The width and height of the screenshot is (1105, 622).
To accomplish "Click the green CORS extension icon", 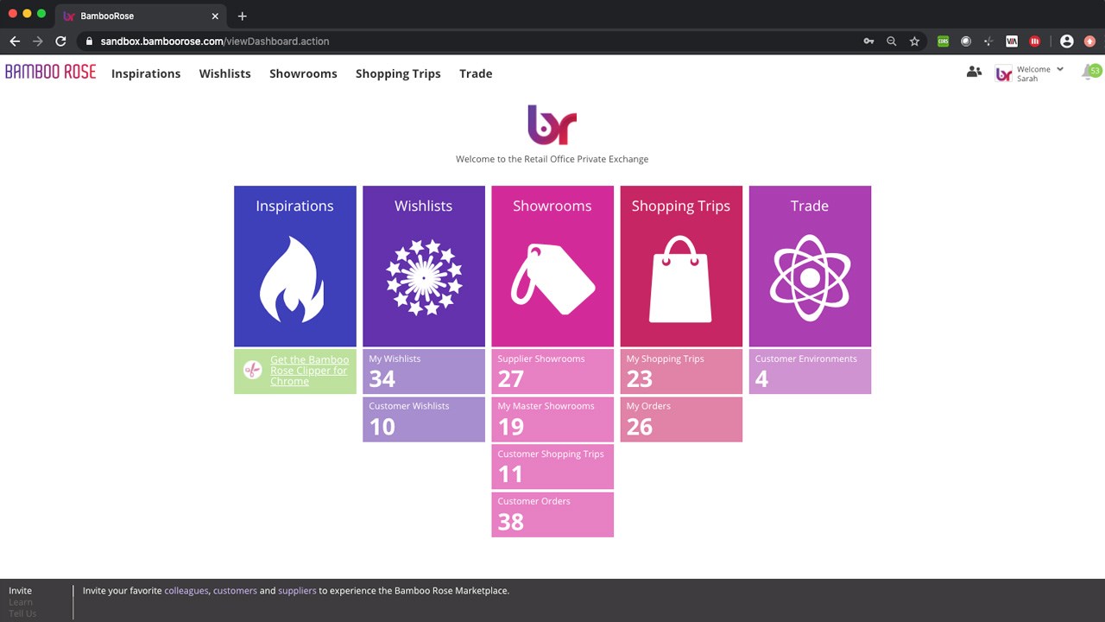I will [943, 41].
